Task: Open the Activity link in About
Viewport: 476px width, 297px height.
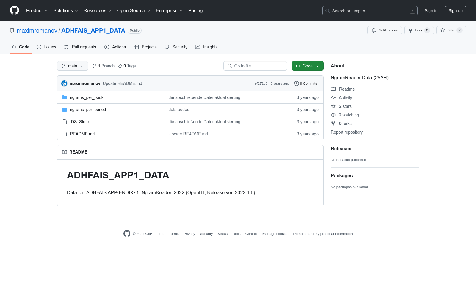Action: click(x=342, y=98)
